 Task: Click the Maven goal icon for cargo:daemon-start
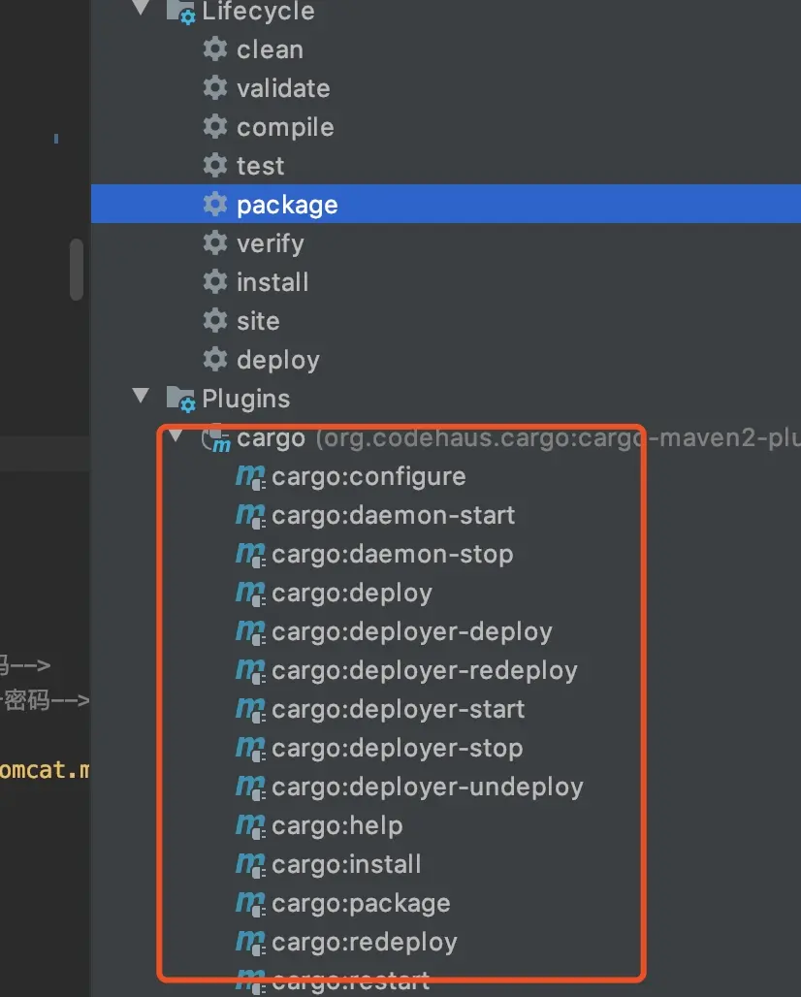[x=250, y=516]
